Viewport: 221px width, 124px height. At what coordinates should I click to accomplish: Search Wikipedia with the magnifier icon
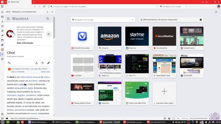pos(48,19)
